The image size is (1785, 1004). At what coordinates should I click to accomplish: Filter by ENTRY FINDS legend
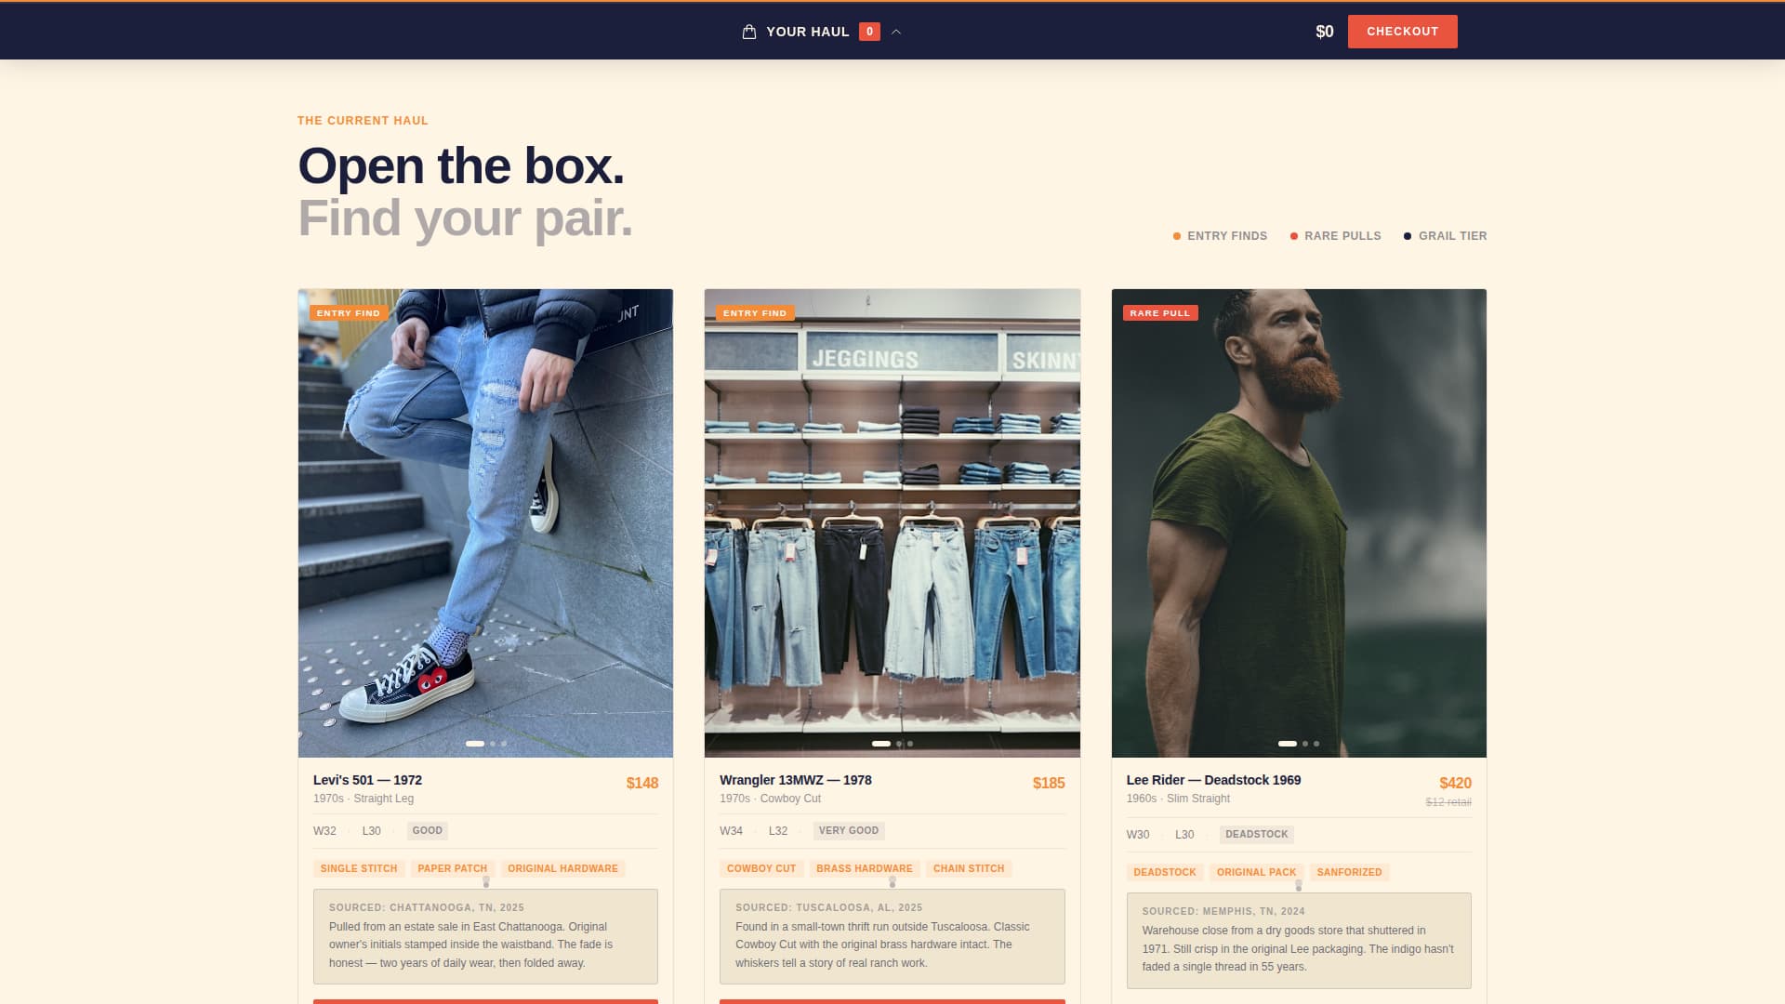(x=1220, y=236)
